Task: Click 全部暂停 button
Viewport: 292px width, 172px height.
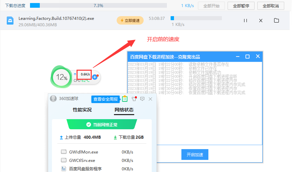Action: pyautogui.click(x=241, y=6)
